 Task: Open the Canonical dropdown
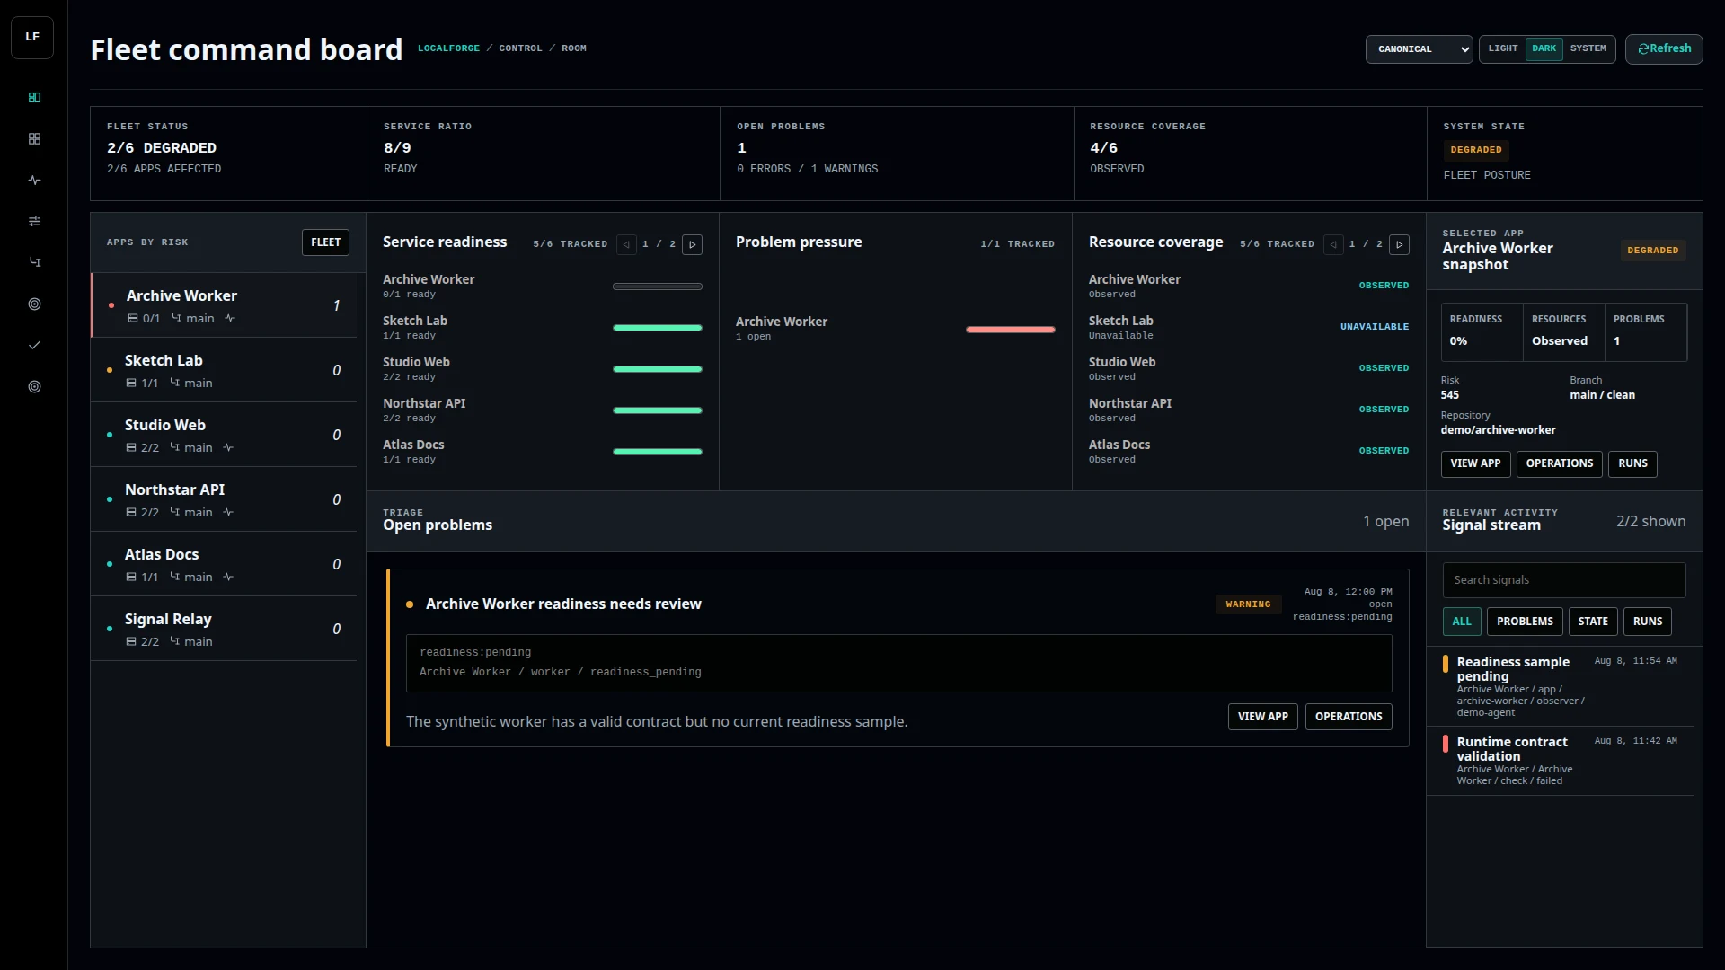1419,49
